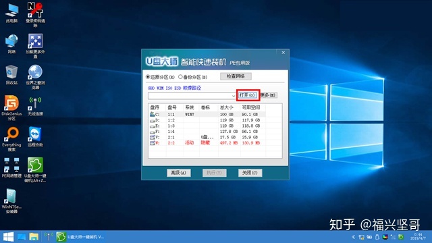Select the DiskGenius 分区 shortcut
Image resolution: width=432 pixels, height=243 pixels.
tap(11, 108)
